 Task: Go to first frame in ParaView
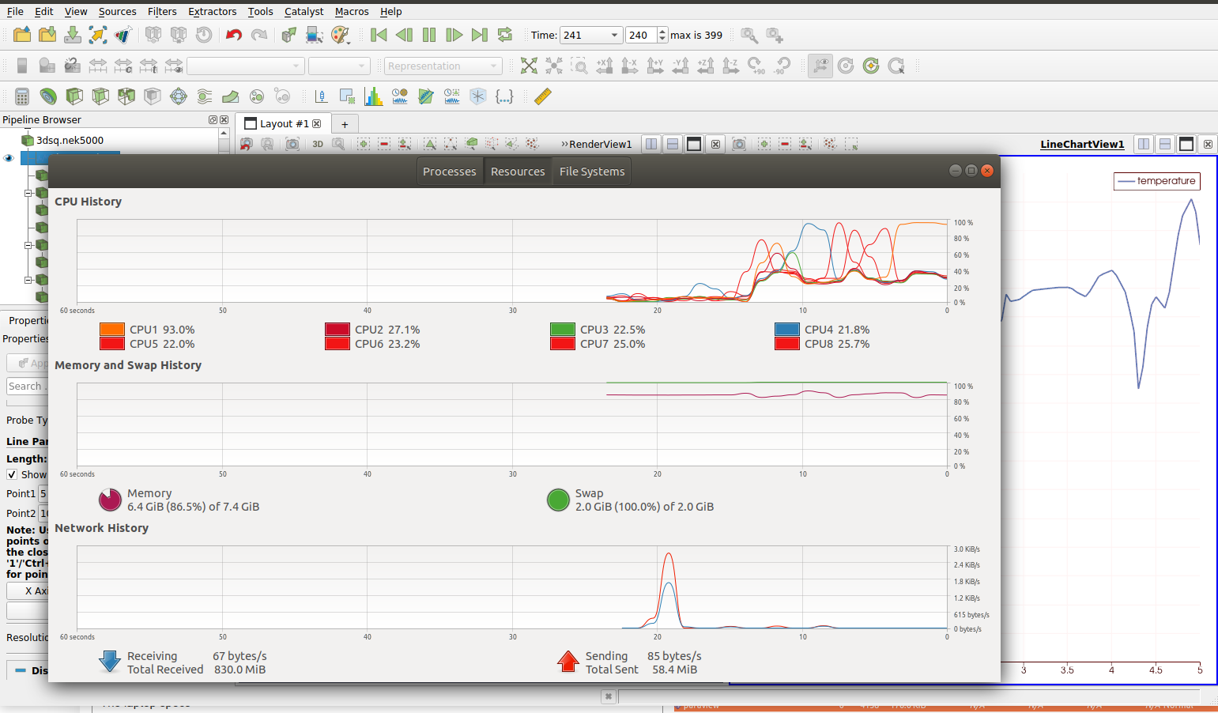tap(379, 35)
